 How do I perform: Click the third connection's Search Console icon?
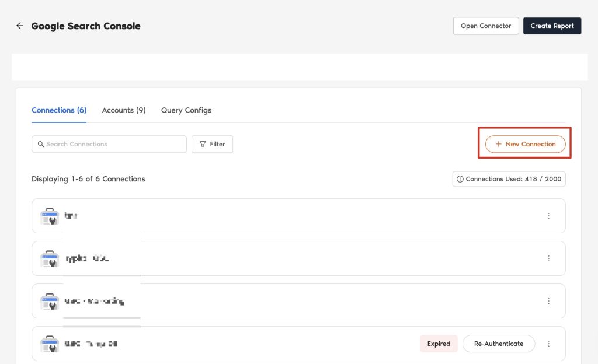pos(50,302)
